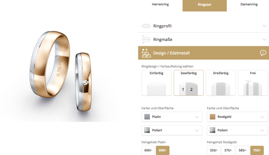Viewport: 269px width, 155px height.
Task: Expand the Ringprofil section
Action: 204,26
